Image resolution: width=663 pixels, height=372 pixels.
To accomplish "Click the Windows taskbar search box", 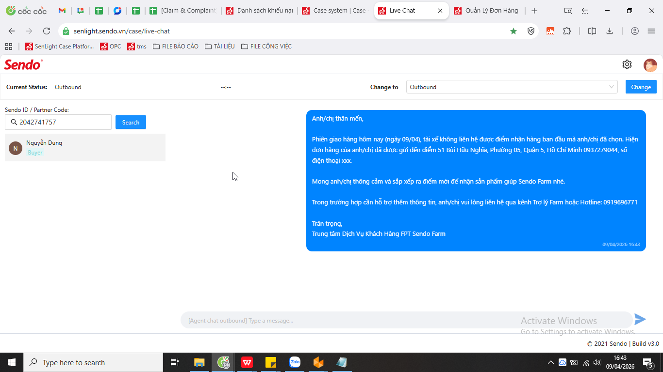I will 93,362.
